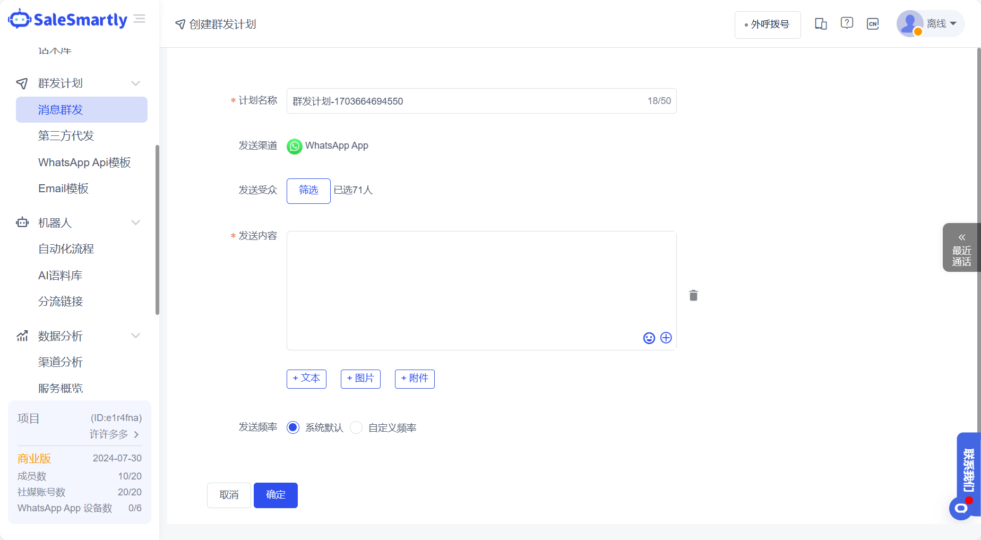Screen dimensions: 981x540
Task: Click the plus icon to insert a variable
Action: 666,338
